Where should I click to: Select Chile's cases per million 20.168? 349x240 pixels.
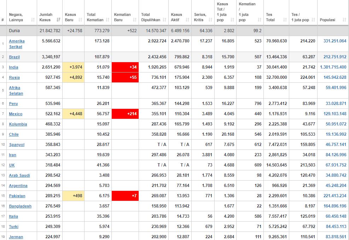tap(228, 134)
